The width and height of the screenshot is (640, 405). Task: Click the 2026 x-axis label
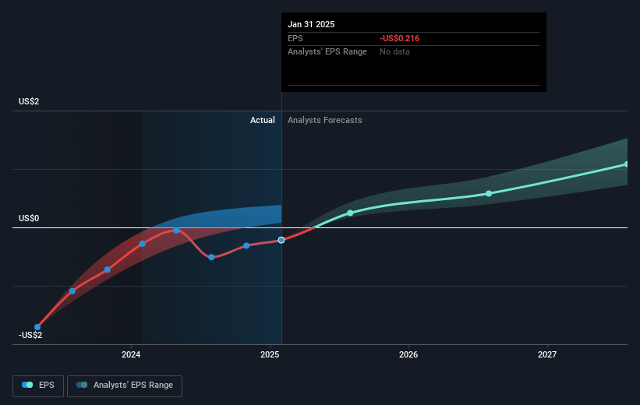[x=408, y=354]
